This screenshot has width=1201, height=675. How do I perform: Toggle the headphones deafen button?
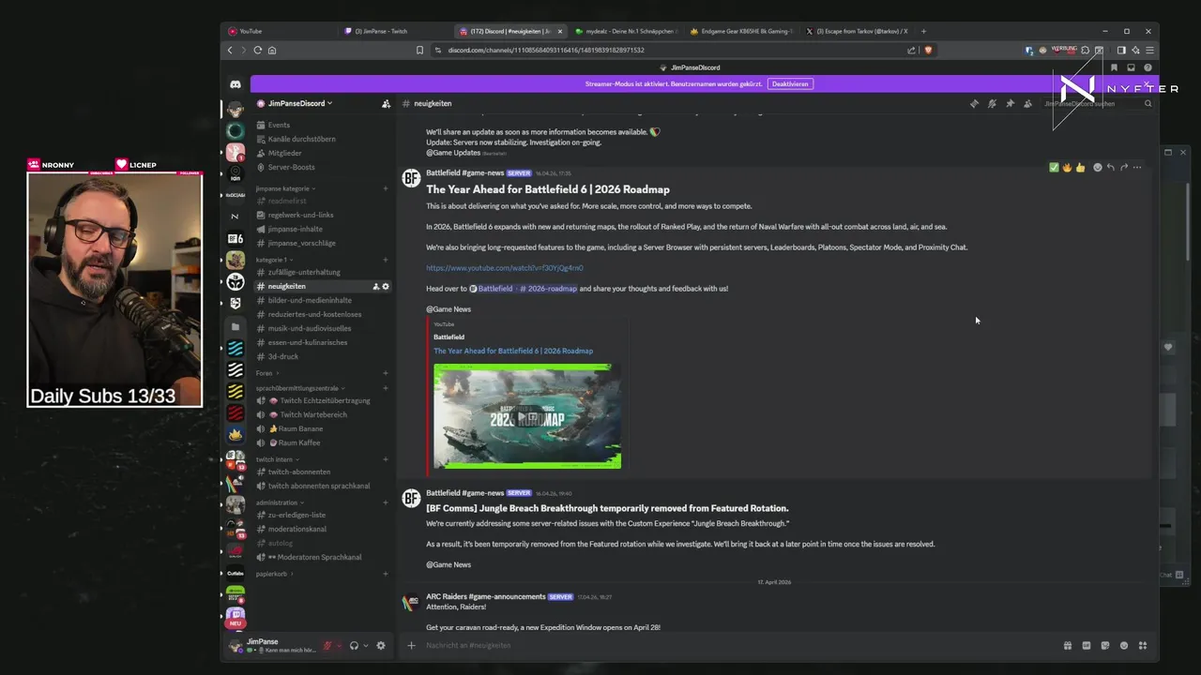tap(354, 645)
